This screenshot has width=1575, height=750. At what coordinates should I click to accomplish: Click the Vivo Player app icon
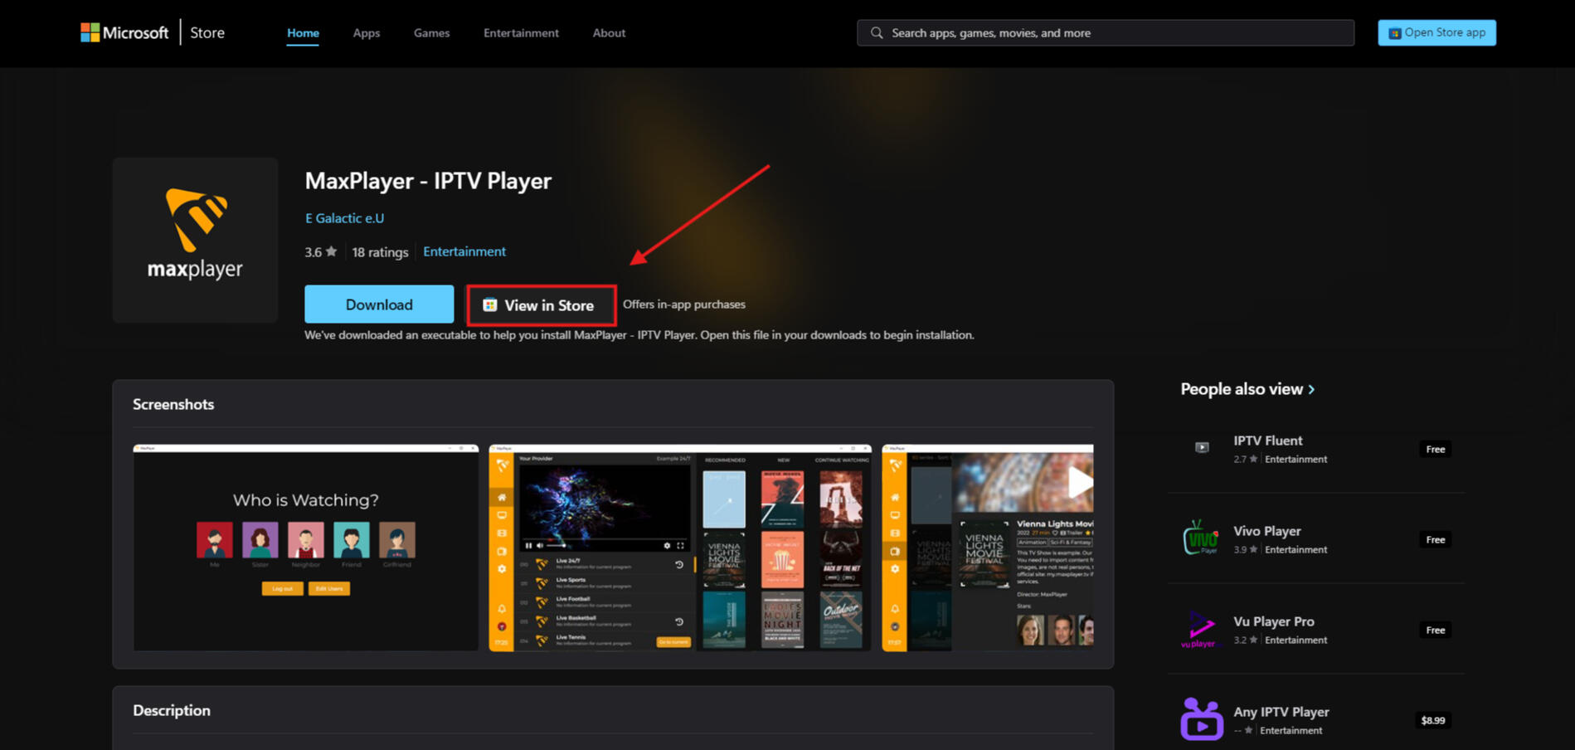[1201, 538]
